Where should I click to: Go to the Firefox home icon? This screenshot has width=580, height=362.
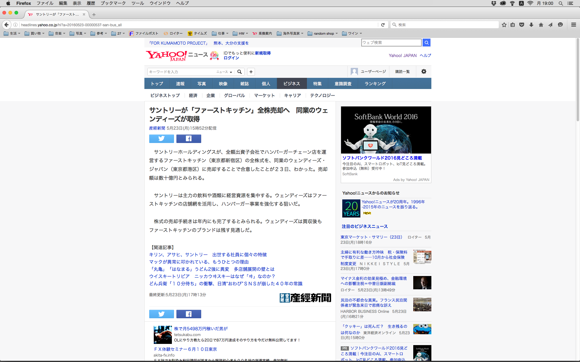[541, 25]
